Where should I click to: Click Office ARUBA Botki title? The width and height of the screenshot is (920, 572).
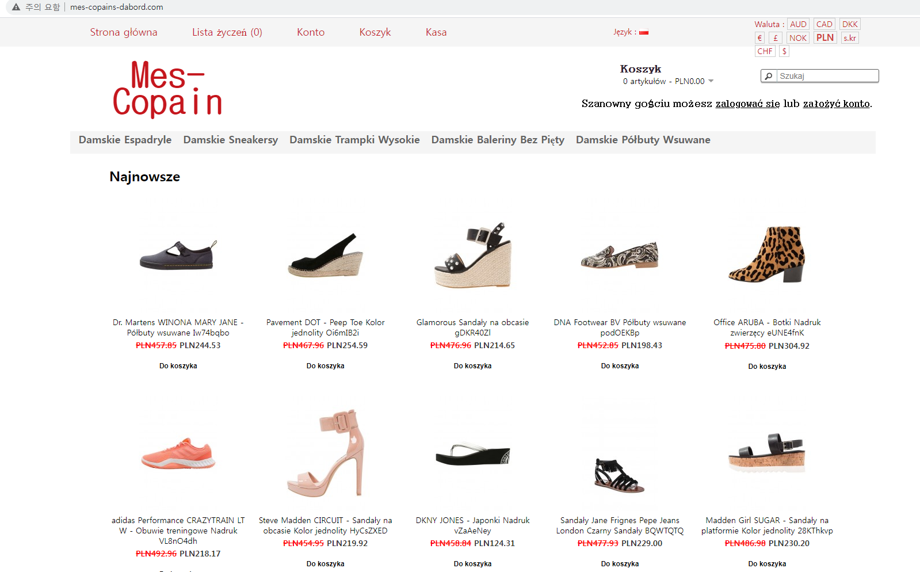(x=767, y=327)
